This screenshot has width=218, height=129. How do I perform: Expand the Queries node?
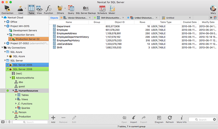16,108
